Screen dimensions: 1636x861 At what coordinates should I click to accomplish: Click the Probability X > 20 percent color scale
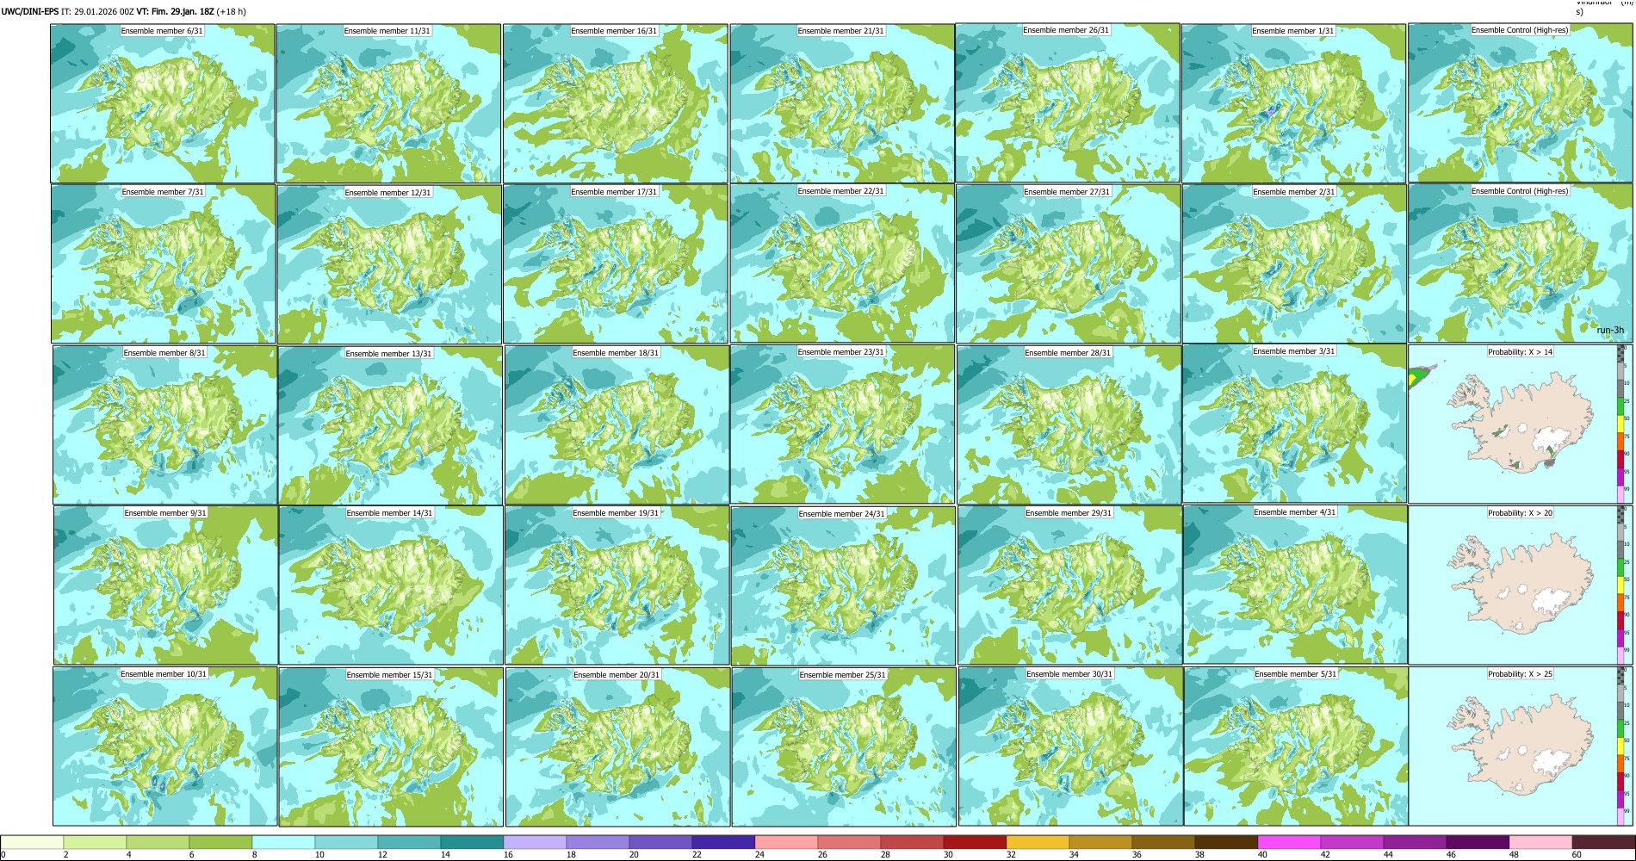1621,585
